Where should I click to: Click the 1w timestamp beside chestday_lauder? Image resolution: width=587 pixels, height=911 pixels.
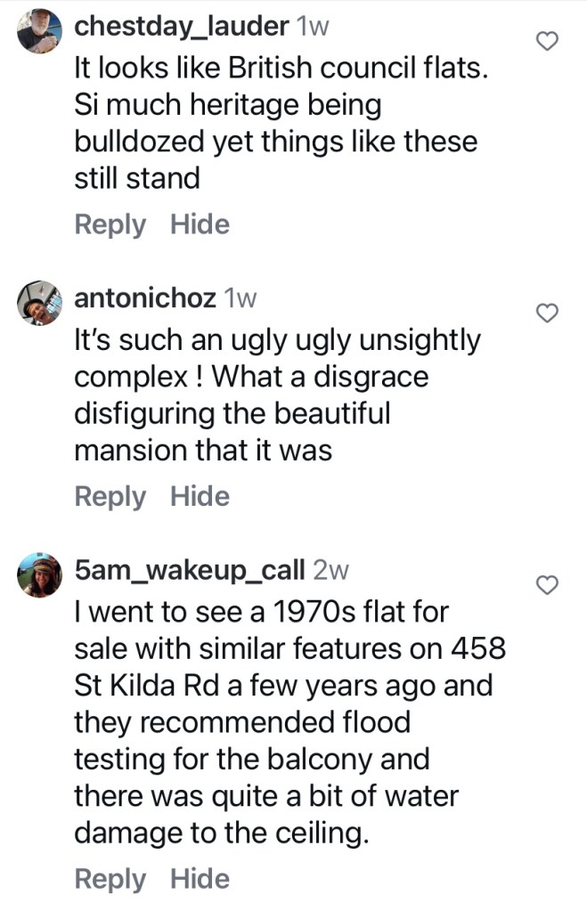(x=312, y=27)
